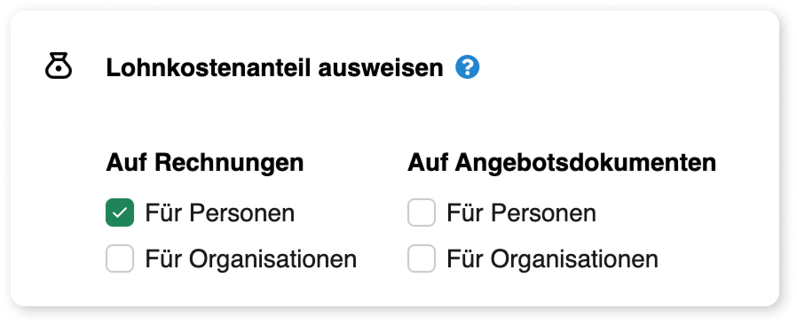Show help for Lohnkostenanteil ausweisen
This screenshot has width=797, height=324.
point(467,67)
